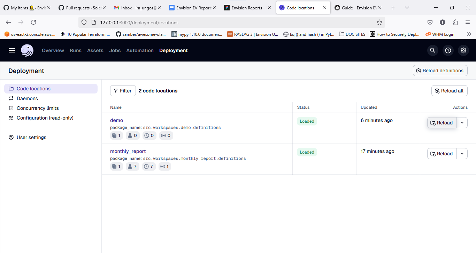Bookmark this page with star icon

click(x=379, y=22)
